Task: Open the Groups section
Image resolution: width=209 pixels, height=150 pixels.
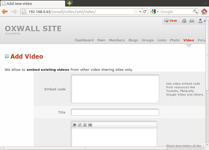Action: click(148, 40)
